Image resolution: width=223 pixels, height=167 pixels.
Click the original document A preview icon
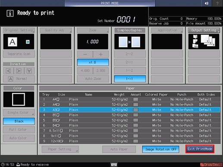[13, 42]
